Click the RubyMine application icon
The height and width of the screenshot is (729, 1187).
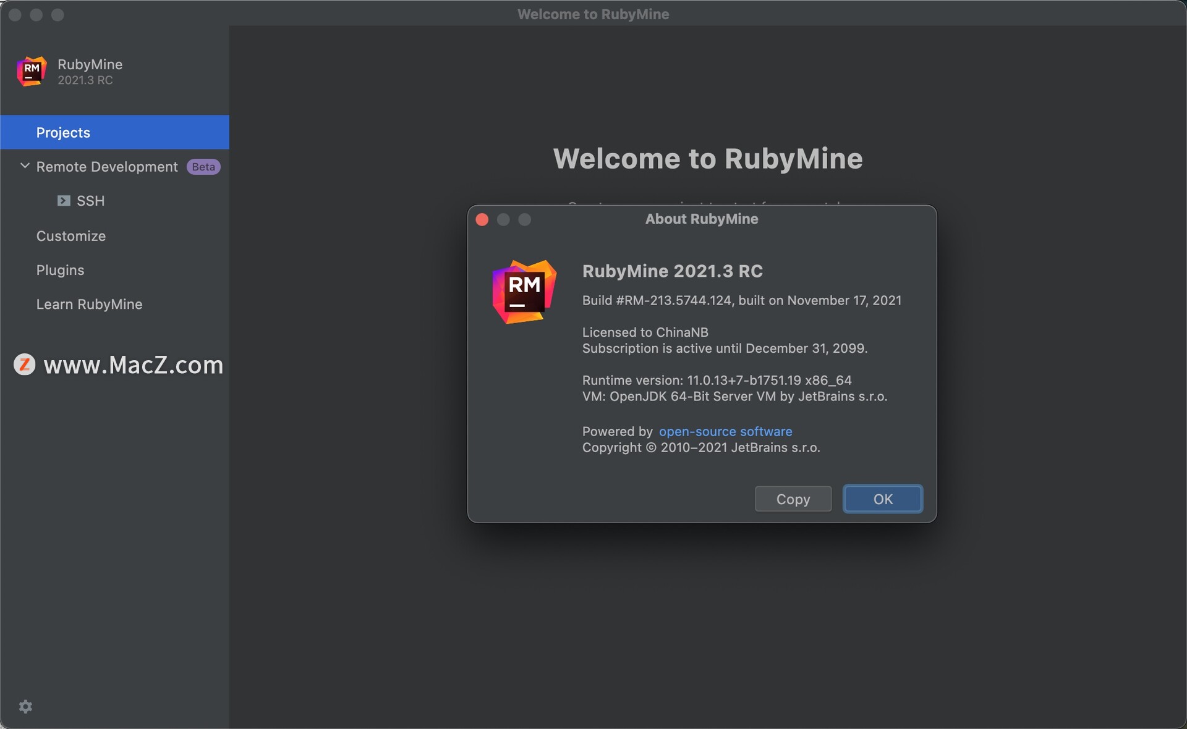[32, 71]
